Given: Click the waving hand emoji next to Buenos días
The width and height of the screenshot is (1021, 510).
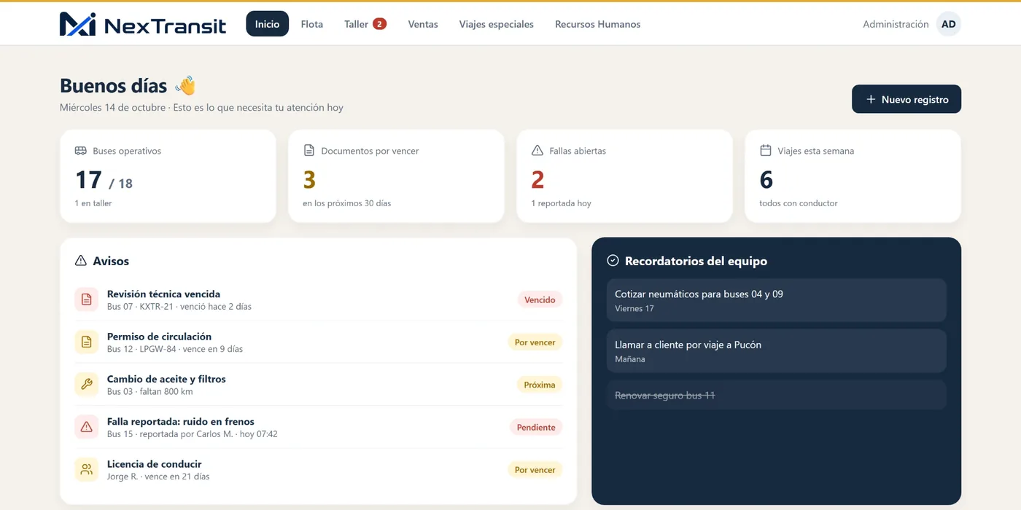Looking at the screenshot, I should point(186,85).
